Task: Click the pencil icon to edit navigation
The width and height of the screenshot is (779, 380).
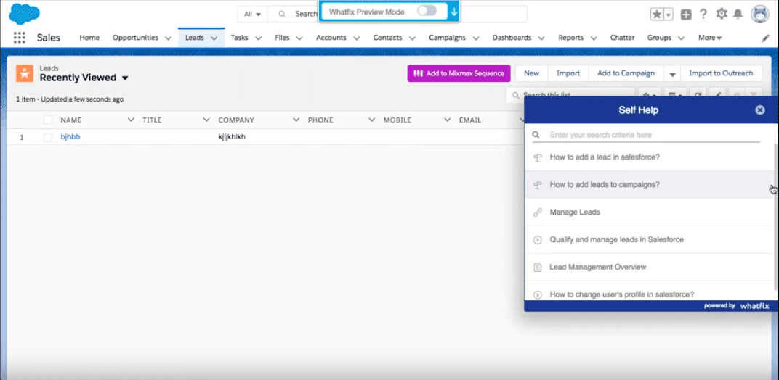Action: (766, 38)
